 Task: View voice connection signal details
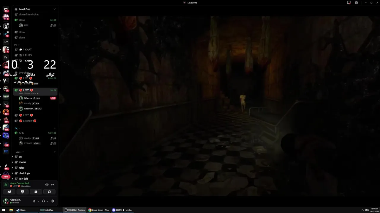pyautogui.click(x=6, y=185)
